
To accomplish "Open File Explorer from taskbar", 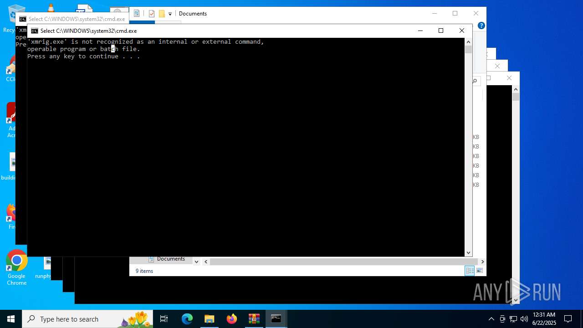I will pyautogui.click(x=210, y=319).
